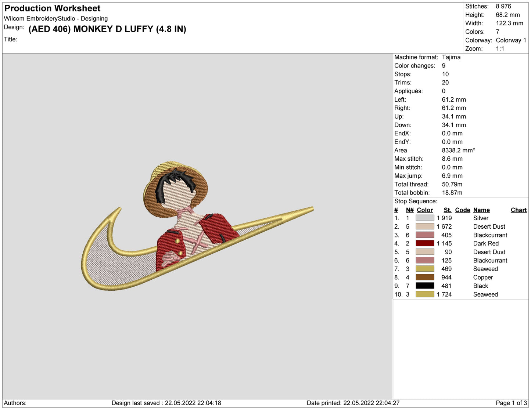Click the stitch count '1 724' in the last row
531x410 pixels.
point(444,294)
